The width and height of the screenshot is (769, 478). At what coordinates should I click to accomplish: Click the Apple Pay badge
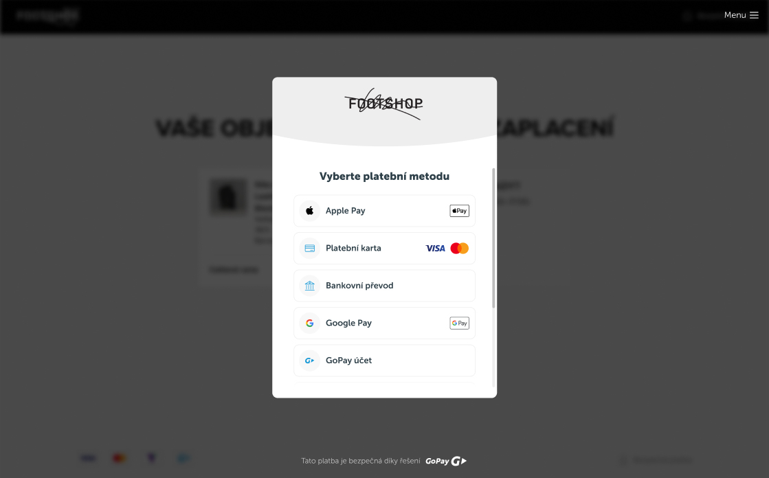coord(459,211)
